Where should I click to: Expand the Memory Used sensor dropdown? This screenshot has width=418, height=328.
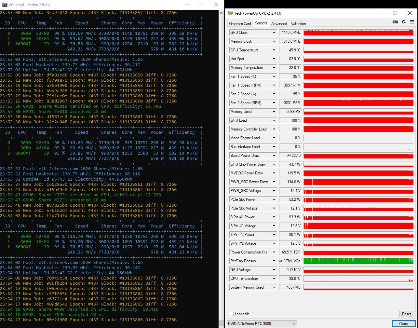(274, 112)
